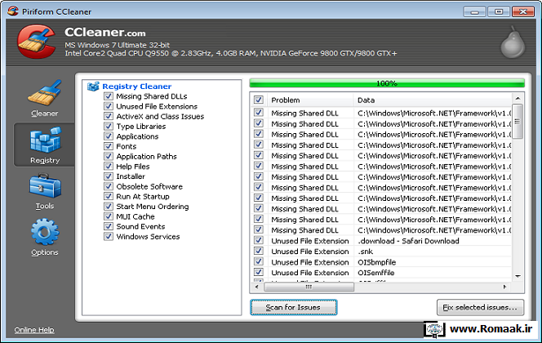This screenshot has width=542, height=343.
Task: Toggle MUI Cache checkbox
Action: (109, 216)
